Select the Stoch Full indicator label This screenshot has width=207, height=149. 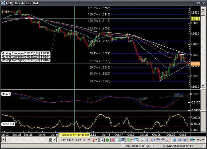point(8,124)
